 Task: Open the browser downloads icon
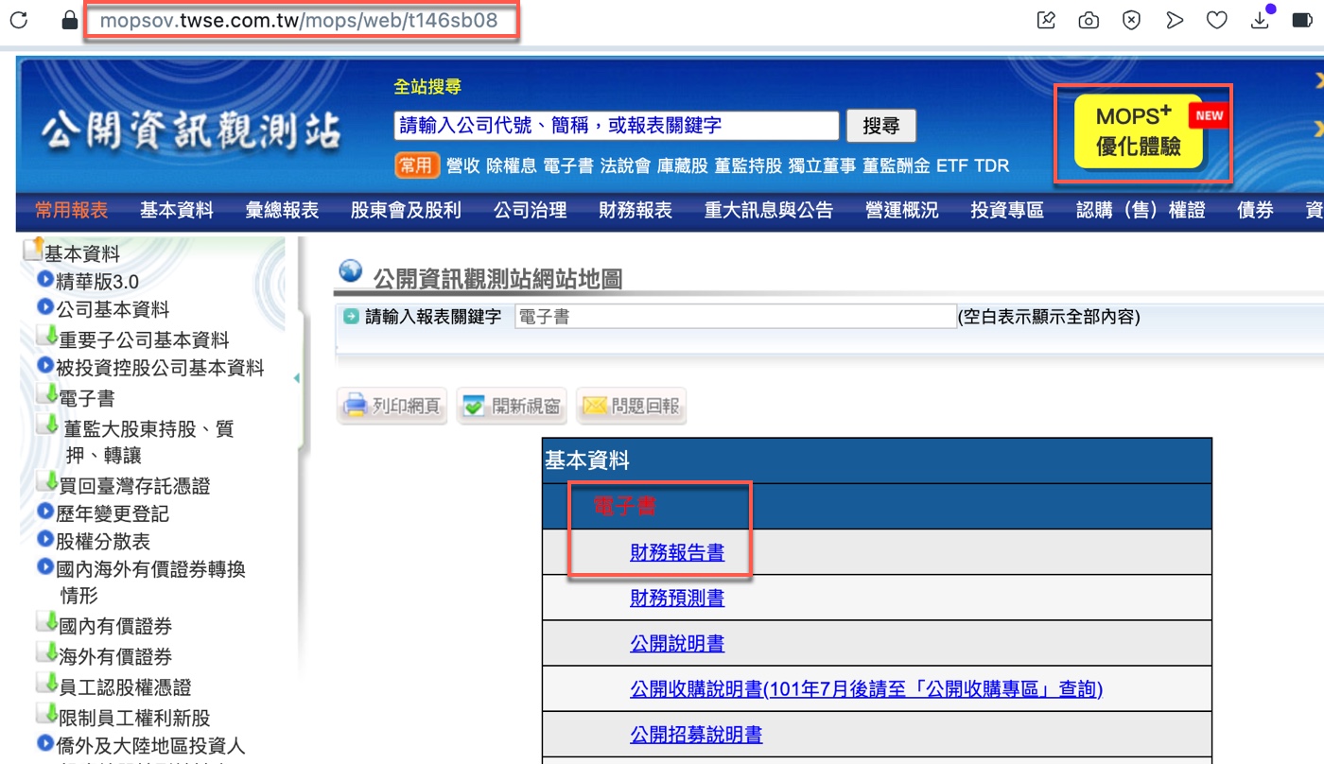(x=1260, y=20)
